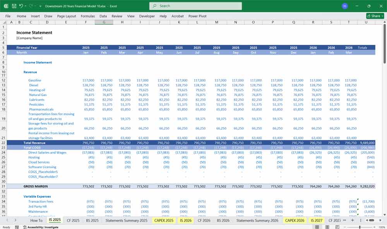Select the IS 2026 sheet tab
387x229 pixels.
[185, 220]
